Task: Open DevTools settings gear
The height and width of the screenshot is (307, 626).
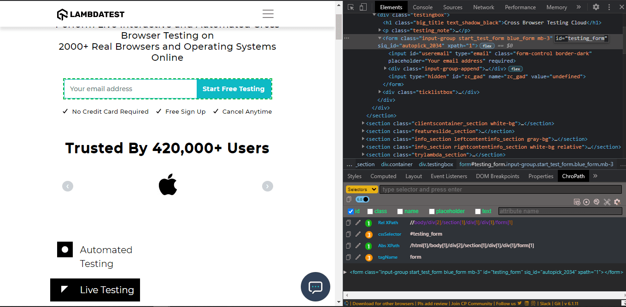Action: [x=596, y=7]
